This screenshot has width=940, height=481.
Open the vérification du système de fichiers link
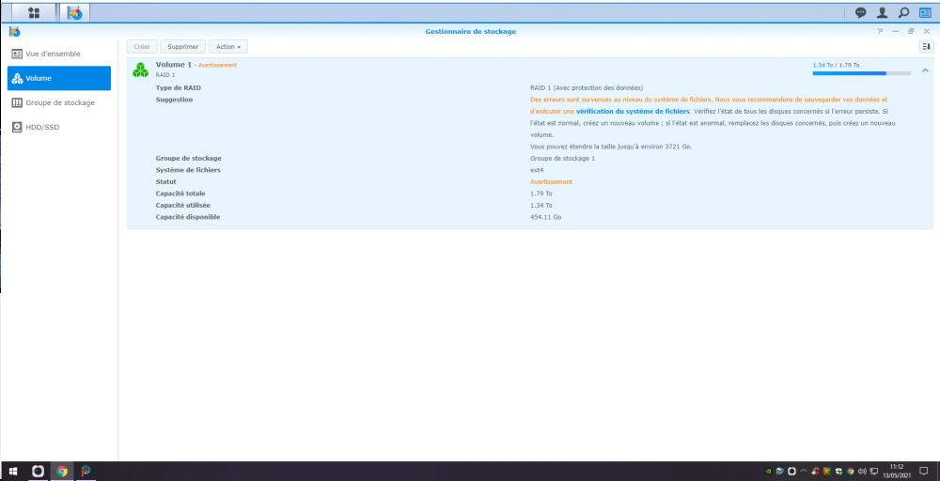coord(633,112)
